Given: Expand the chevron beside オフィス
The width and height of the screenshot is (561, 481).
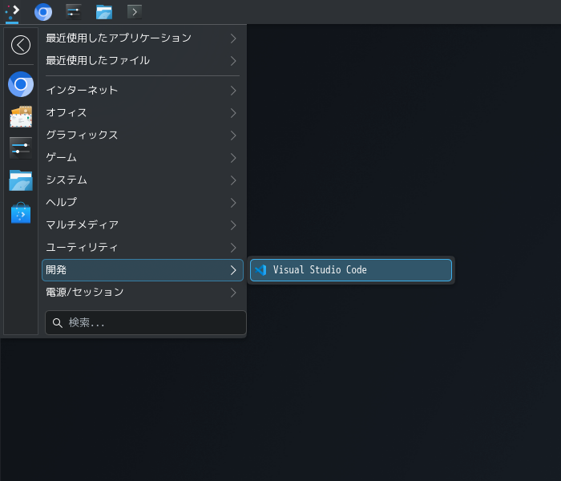Looking at the screenshot, I should point(233,113).
